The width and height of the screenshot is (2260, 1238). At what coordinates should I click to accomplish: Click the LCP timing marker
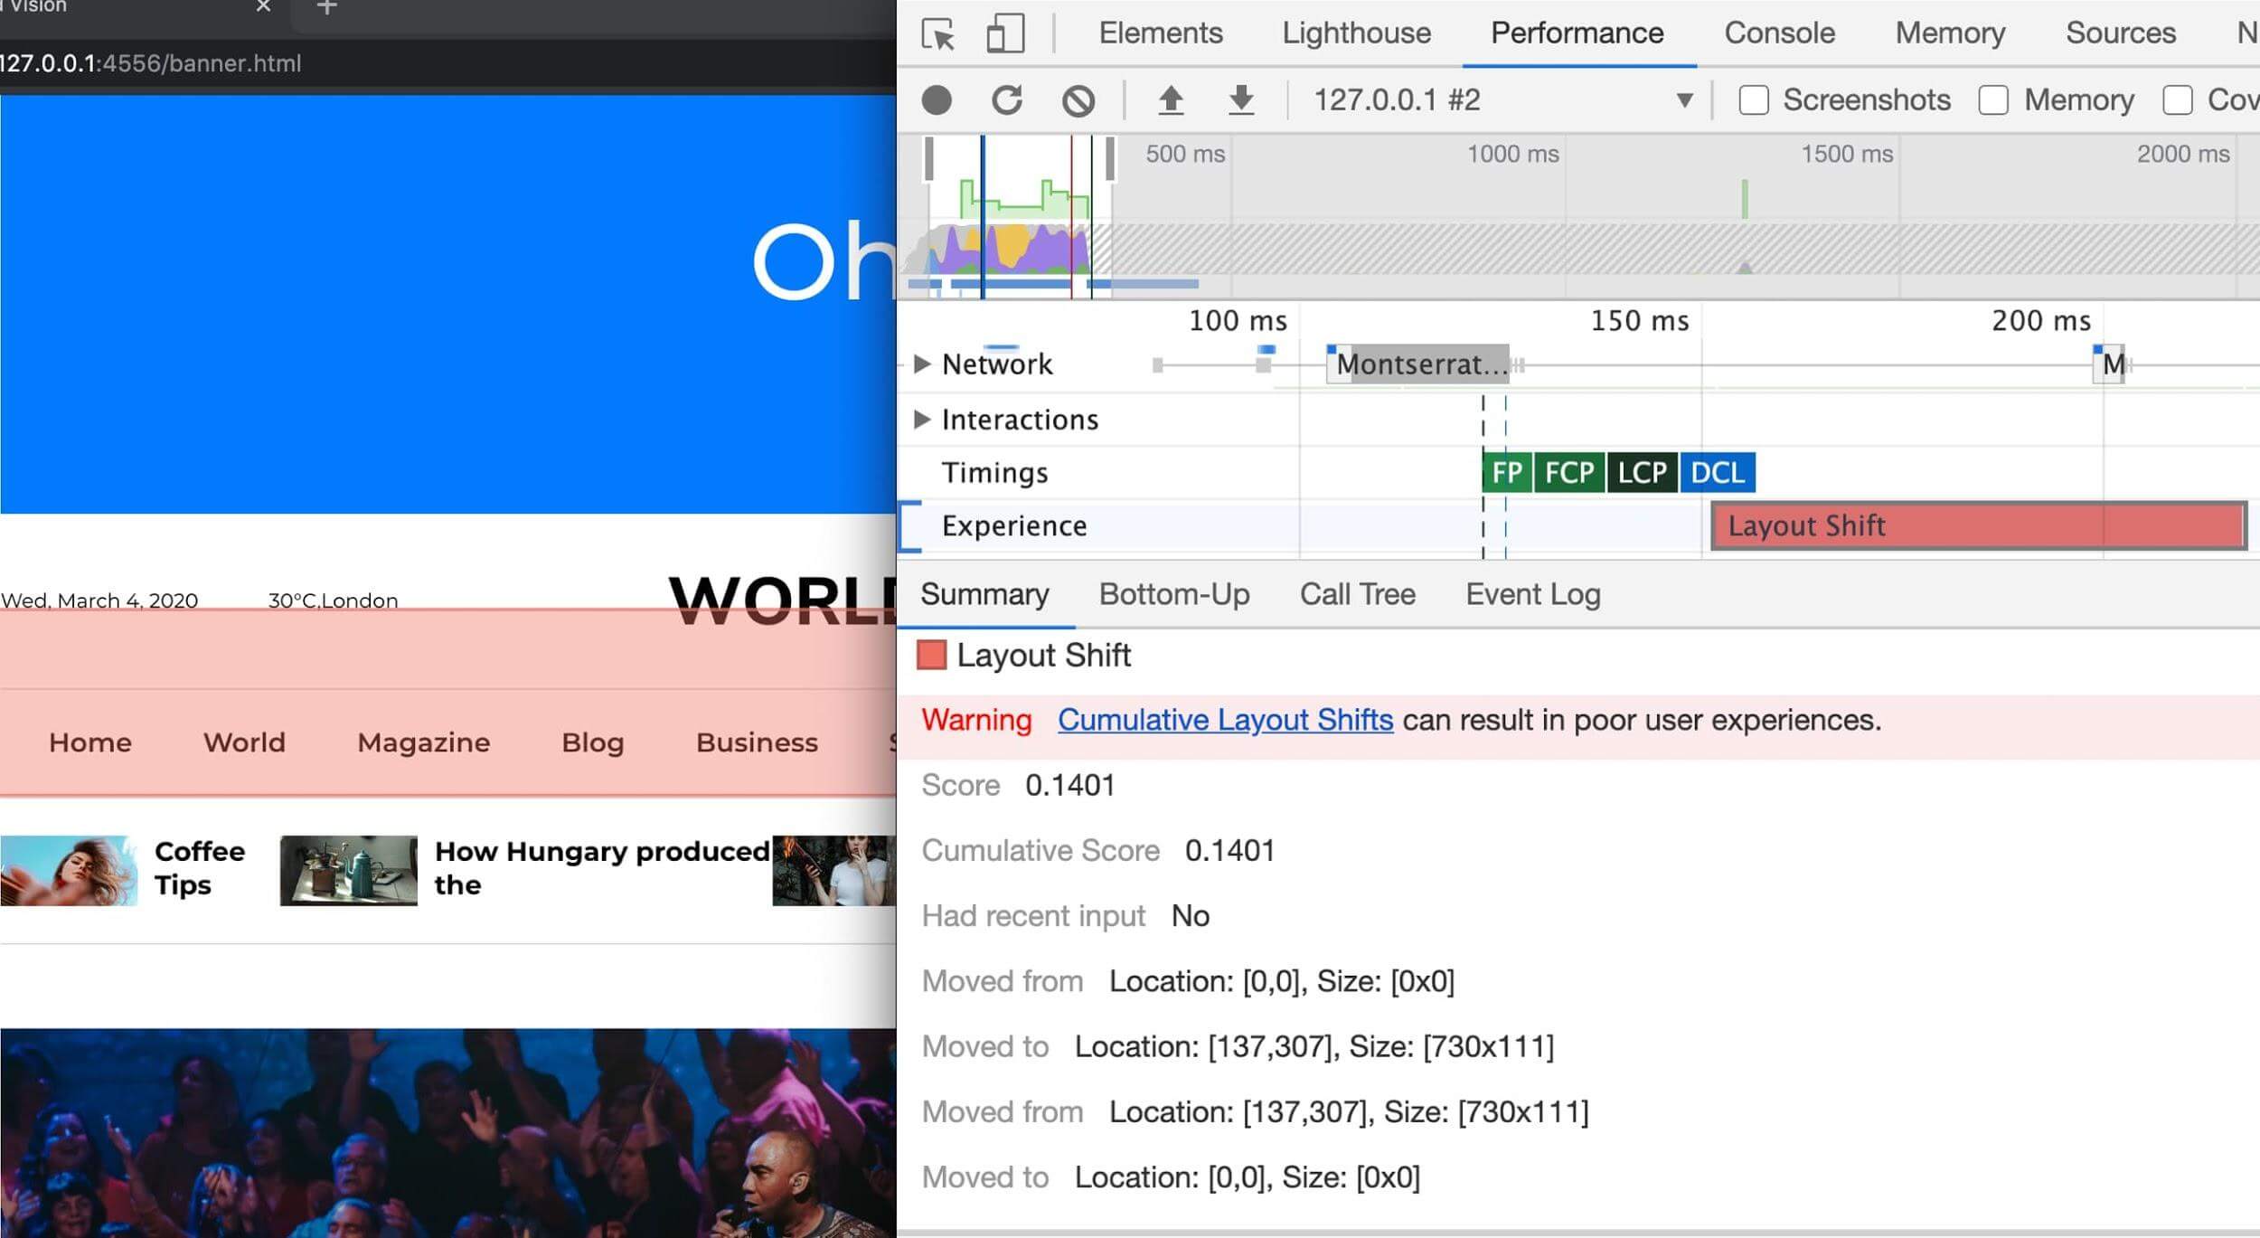pyautogui.click(x=1644, y=473)
